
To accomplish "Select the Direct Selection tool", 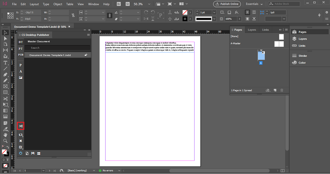I will pyautogui.click(x=6, y=38).
